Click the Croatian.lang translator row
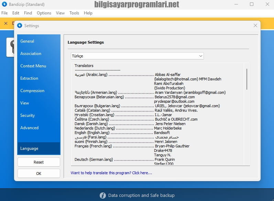274x201 pixels. 123,115
